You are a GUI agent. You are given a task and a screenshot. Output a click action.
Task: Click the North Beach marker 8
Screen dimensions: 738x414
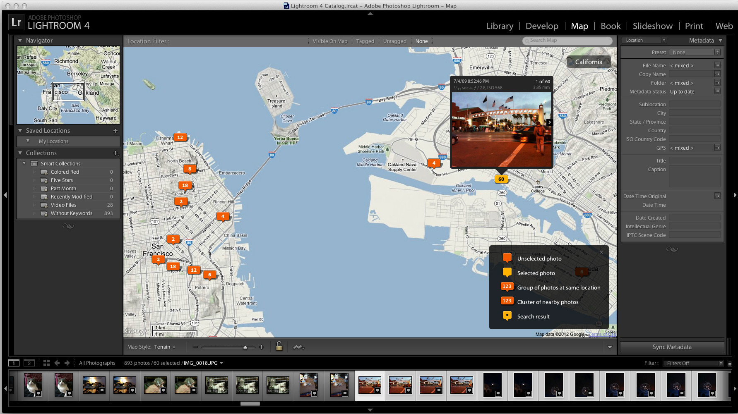pyautogui.click(x=190, y=169)
